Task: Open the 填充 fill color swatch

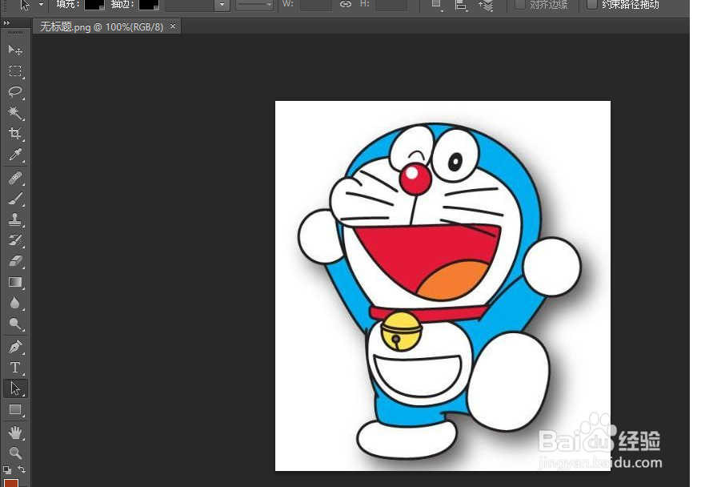Action: (94, 5)
